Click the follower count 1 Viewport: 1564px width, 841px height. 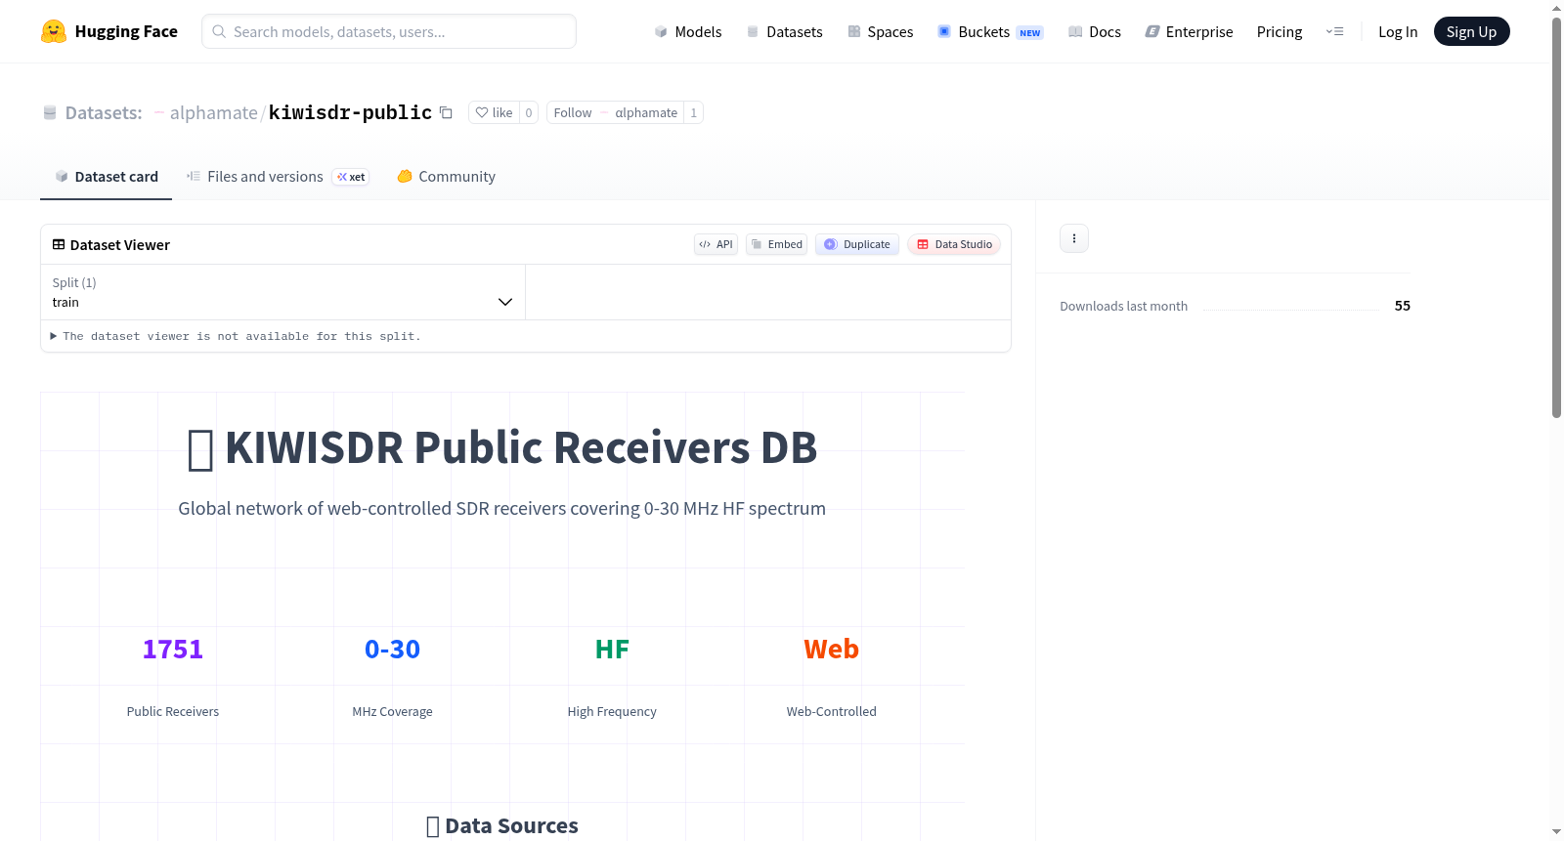[x=694, y=112]
